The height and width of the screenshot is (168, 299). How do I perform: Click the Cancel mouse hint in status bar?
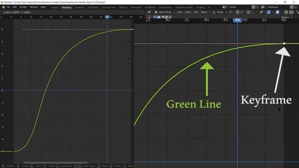[23, 166]
